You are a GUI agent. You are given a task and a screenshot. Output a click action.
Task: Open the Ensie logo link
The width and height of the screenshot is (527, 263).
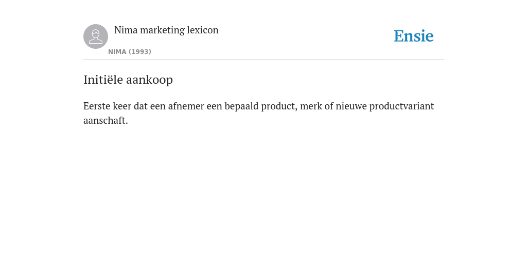click(414, 36)
